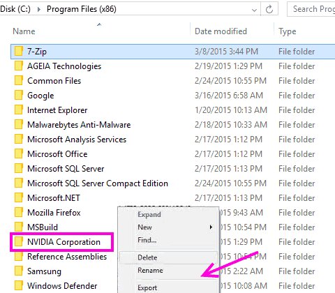Click the Search Program Files search box

pos(311,9)
